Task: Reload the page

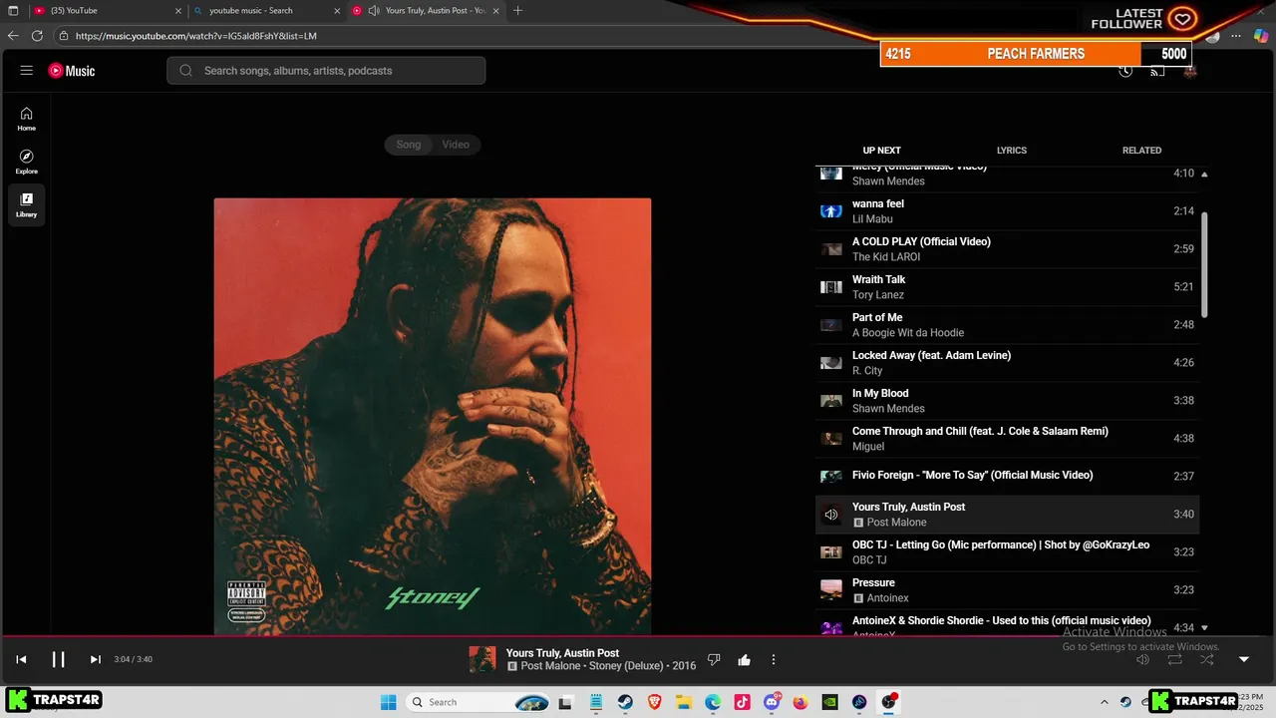Action: (x=37, y=36)
